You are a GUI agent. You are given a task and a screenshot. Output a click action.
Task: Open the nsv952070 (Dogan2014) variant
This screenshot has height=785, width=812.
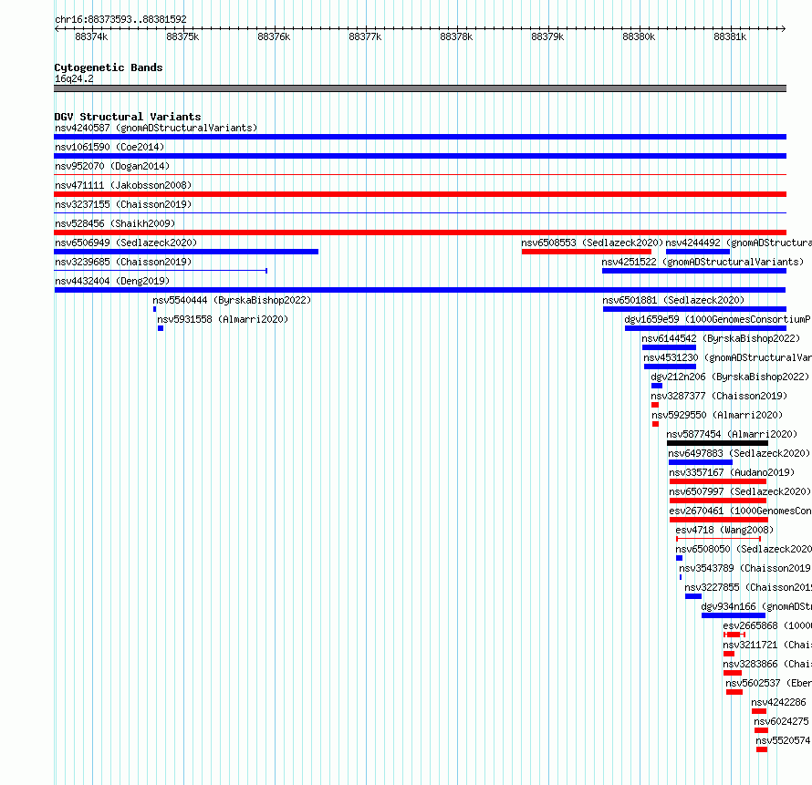coord(112,166)
